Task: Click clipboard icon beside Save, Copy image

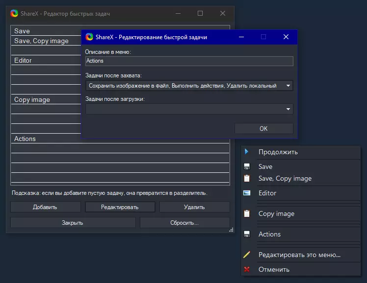Action: coord(247,179)
